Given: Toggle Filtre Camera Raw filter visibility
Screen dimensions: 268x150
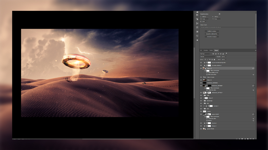Looking at the screenshot, I should [207, 75].
